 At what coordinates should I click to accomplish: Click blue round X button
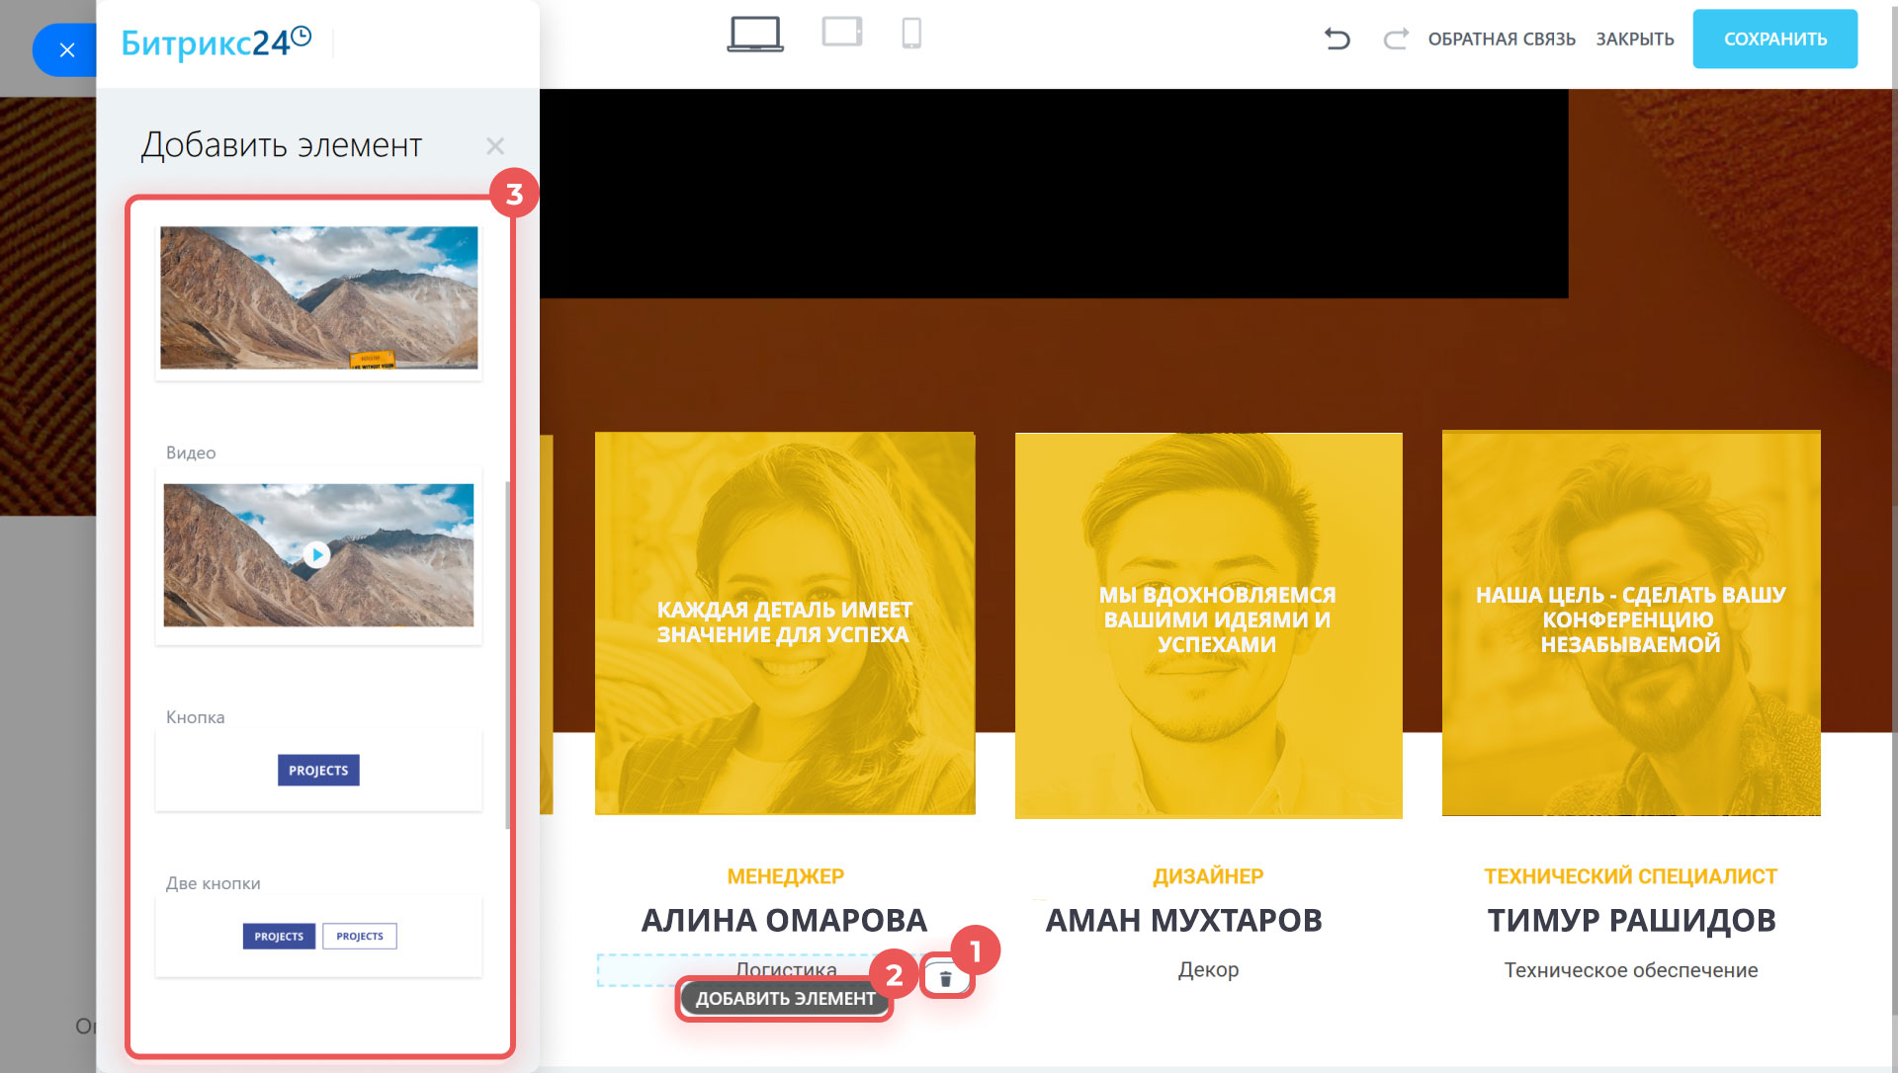click(66, 50)
